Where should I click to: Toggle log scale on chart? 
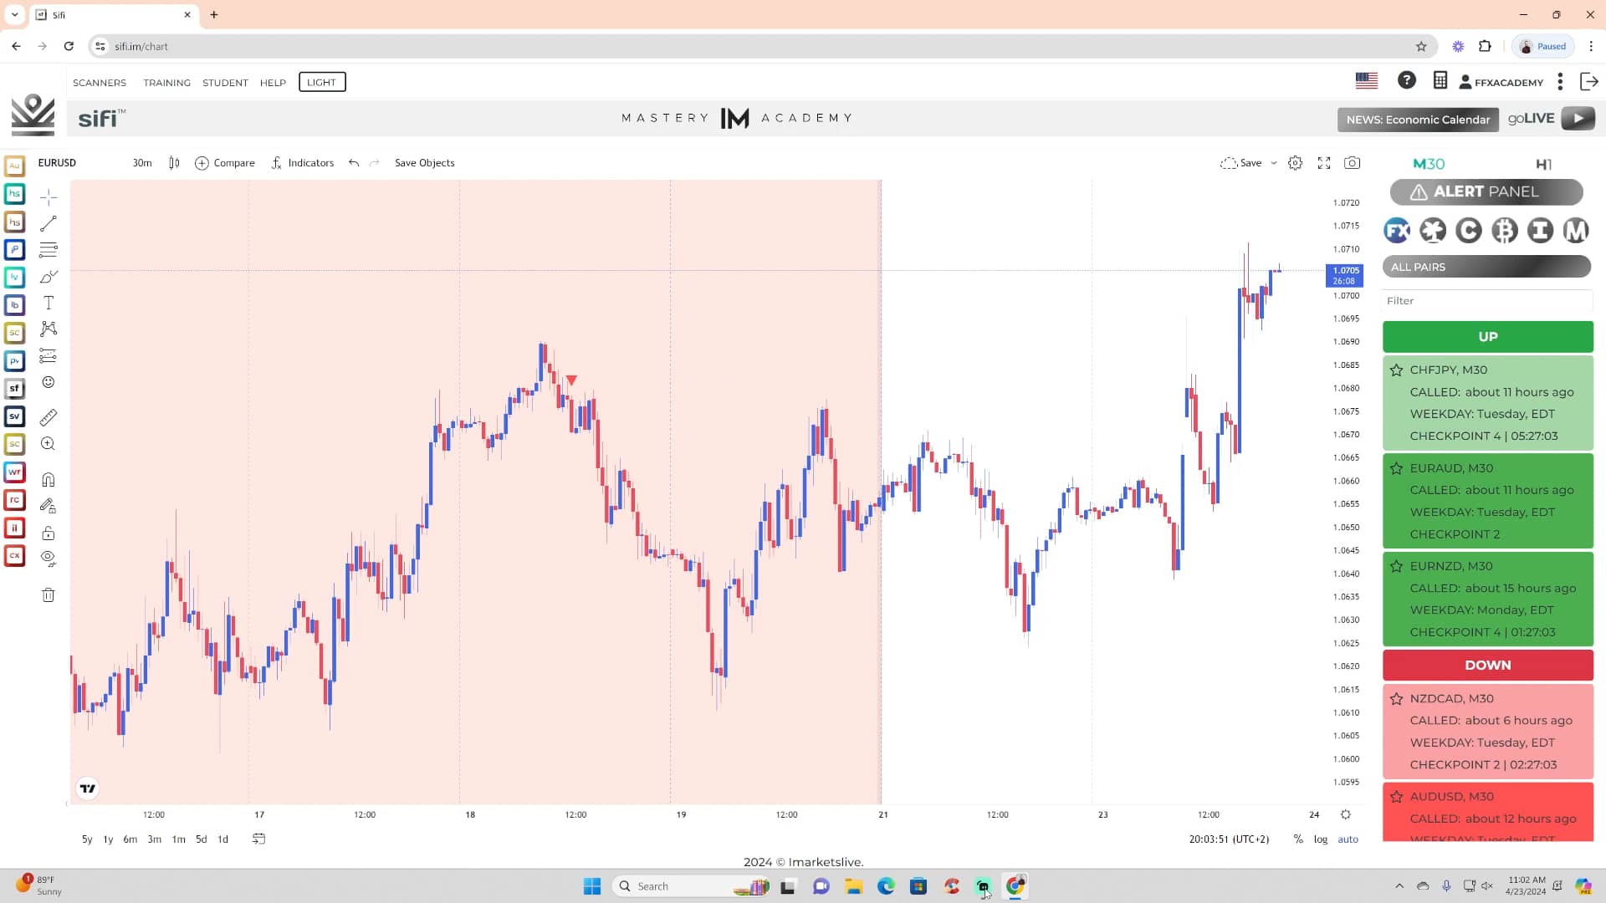(1320, 839)
